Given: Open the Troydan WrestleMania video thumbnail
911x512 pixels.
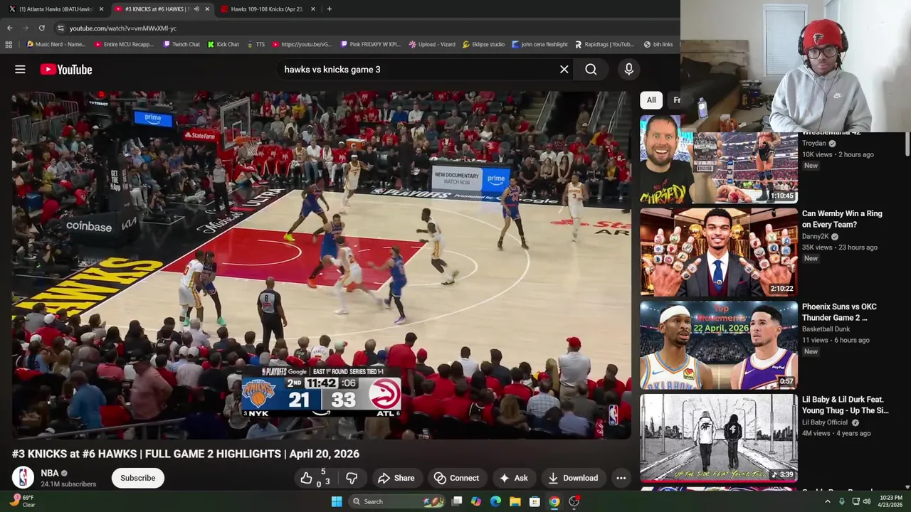Looking at the screenshot, I should coord(719,159).
